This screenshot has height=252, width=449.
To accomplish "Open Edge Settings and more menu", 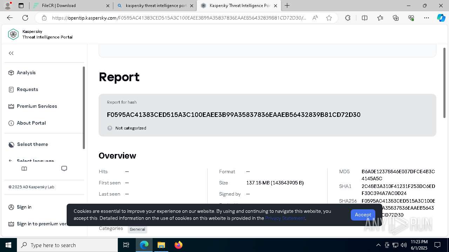I will (x=427, y=18).
